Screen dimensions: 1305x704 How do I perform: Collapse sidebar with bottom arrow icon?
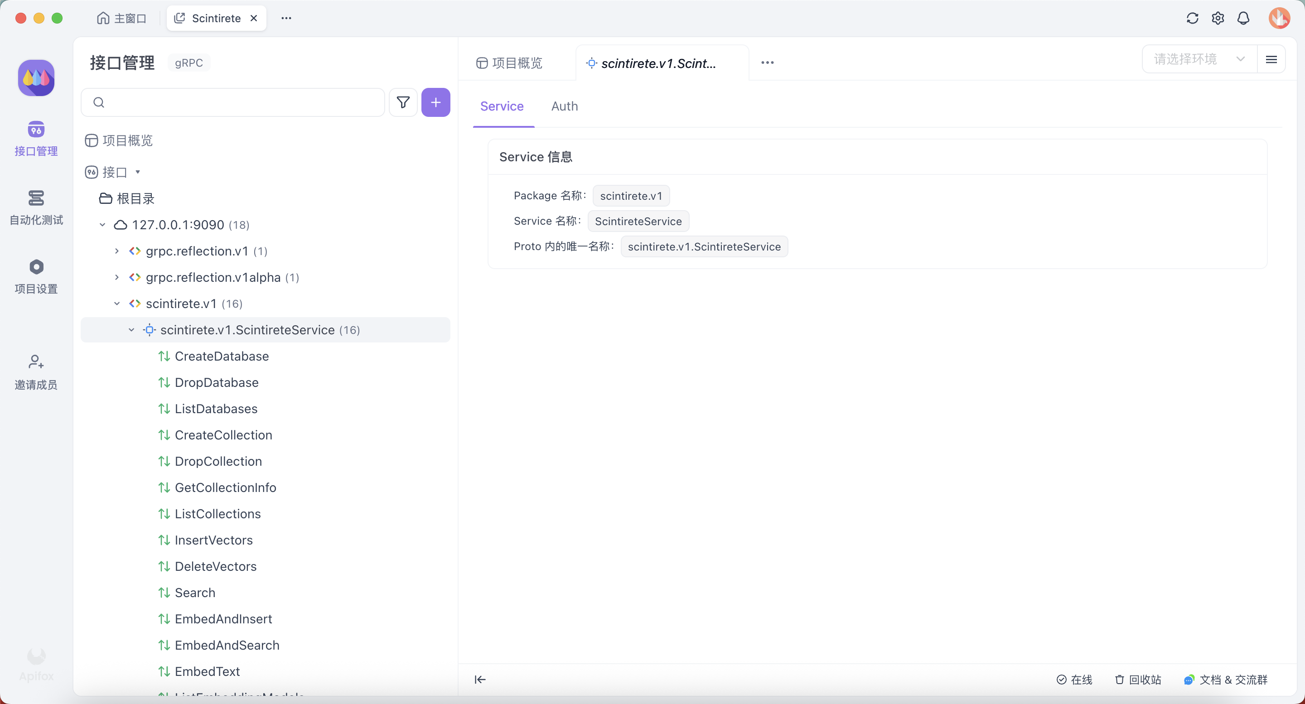point(480,679)
